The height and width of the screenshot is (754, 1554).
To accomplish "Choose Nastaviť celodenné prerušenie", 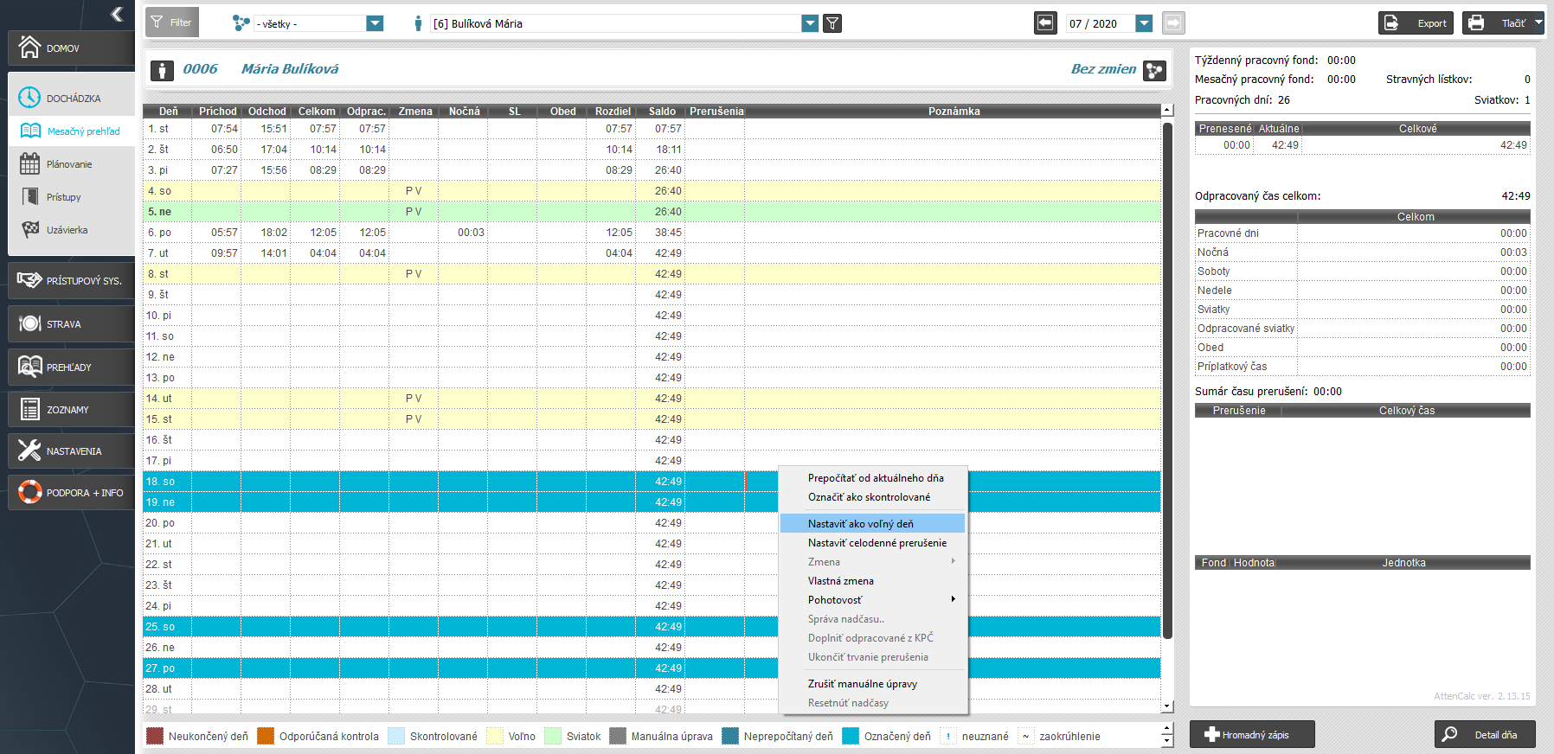I will tap(874, 542).
